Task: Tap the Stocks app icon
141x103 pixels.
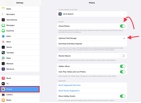Action: pos(3,47)
